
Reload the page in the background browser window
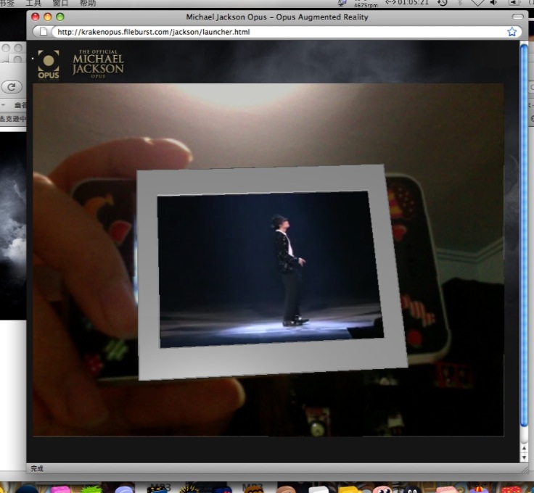click(12, 87)
